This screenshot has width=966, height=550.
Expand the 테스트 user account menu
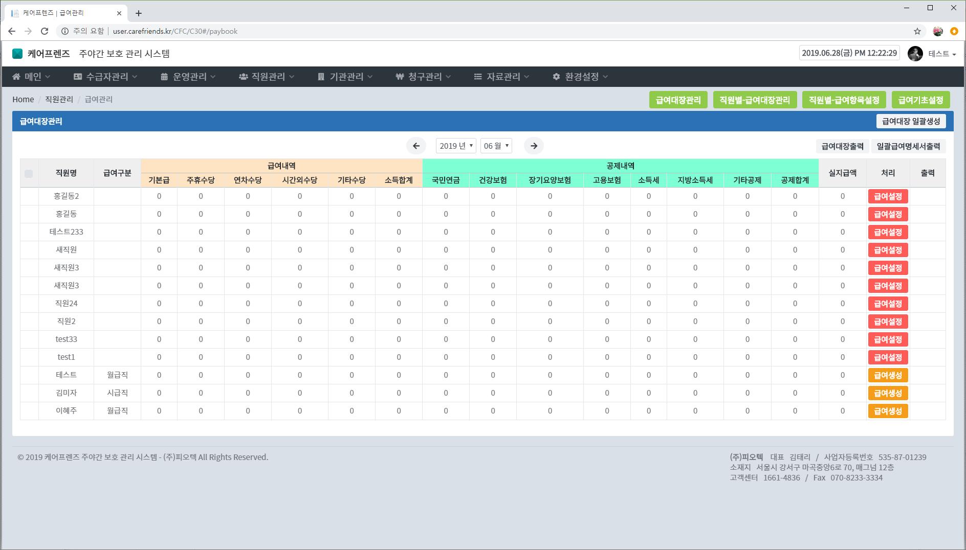coord(942,54)
